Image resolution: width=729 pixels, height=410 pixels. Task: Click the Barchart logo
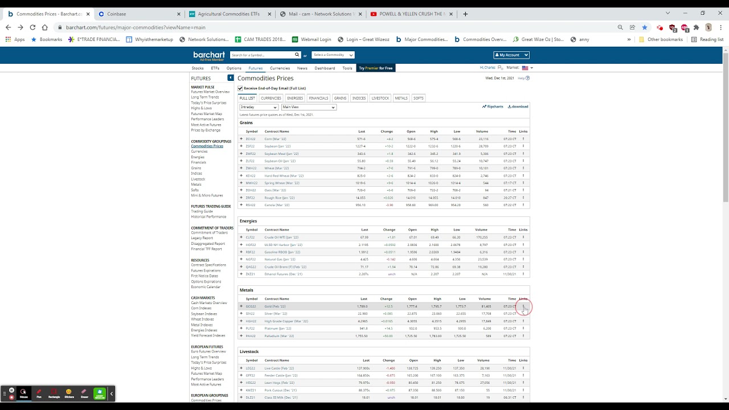pos(209,55)
